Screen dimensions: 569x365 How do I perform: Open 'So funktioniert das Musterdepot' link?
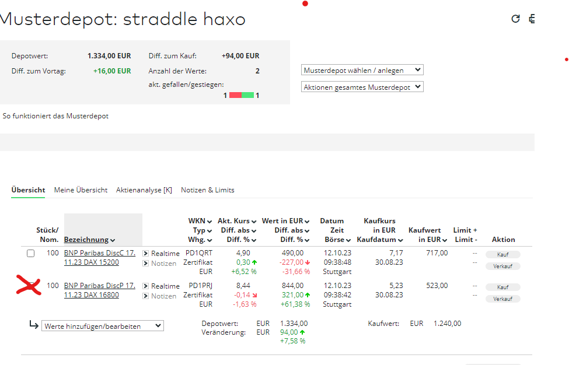pyautogui.click(x=55, y=116)
